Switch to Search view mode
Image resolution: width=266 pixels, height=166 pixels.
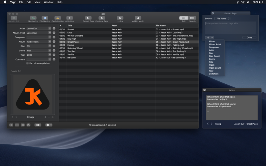192,18
